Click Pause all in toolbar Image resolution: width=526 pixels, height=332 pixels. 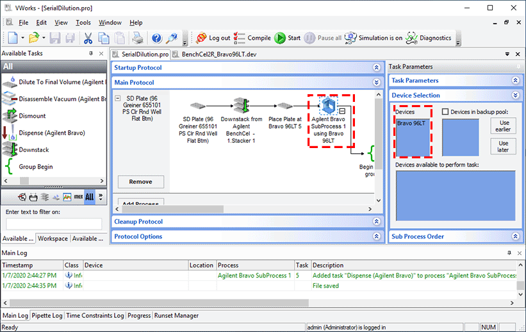[323, 38]
